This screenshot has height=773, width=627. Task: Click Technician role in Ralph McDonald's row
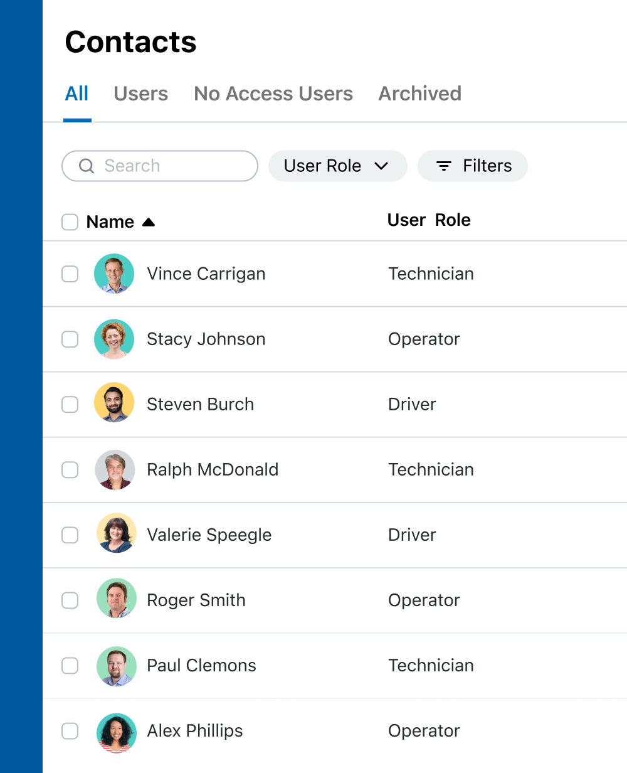[431, 469]
